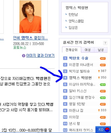Click the related search 한현남
Screen dimensions: 111x133
coord(73,14)
